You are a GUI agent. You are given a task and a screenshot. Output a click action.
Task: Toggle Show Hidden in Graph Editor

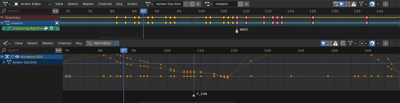coord(329,43)
